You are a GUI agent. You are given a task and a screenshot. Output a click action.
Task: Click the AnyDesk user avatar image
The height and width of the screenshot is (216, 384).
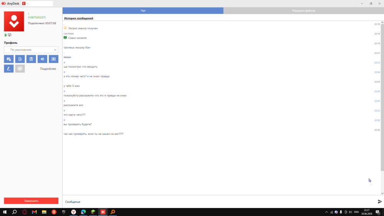tap(14, 21)
